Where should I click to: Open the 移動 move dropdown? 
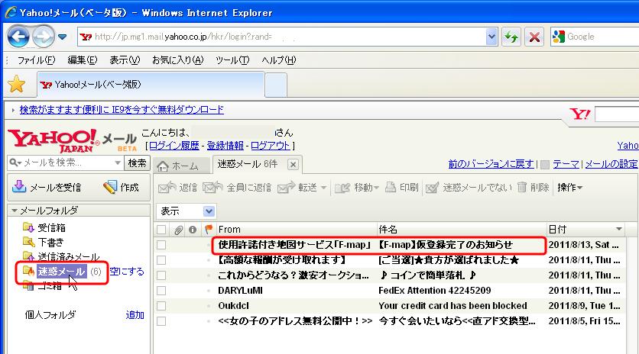[357, 187]
